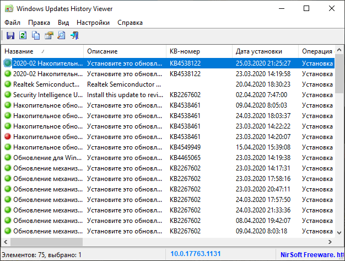
Task: Click the Realtek Semiconductor ... description cell
Action: pos(124,84)
